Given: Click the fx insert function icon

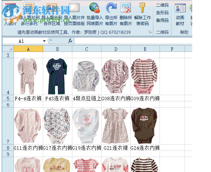Looking at the screenshot, I should pyautogui.click(x=70, y=41).
